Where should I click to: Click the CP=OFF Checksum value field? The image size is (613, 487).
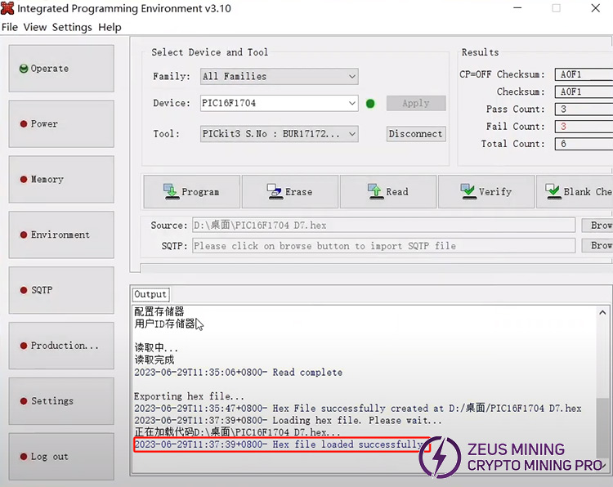coord(584,74)
